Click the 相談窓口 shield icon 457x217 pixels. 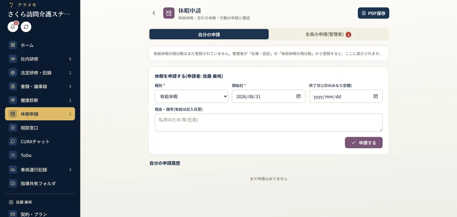click(x=13, y=128)
